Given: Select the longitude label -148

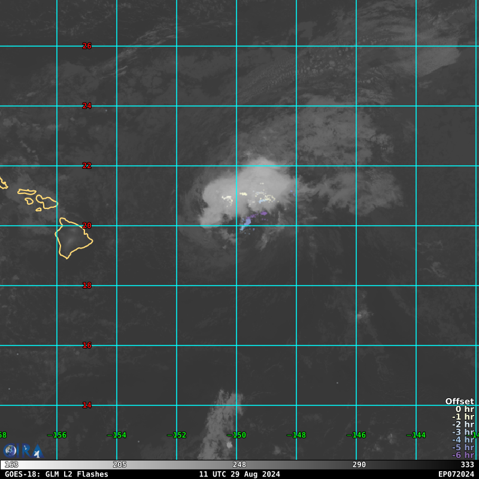Looking at the screenshot, I should coord(296,435).
